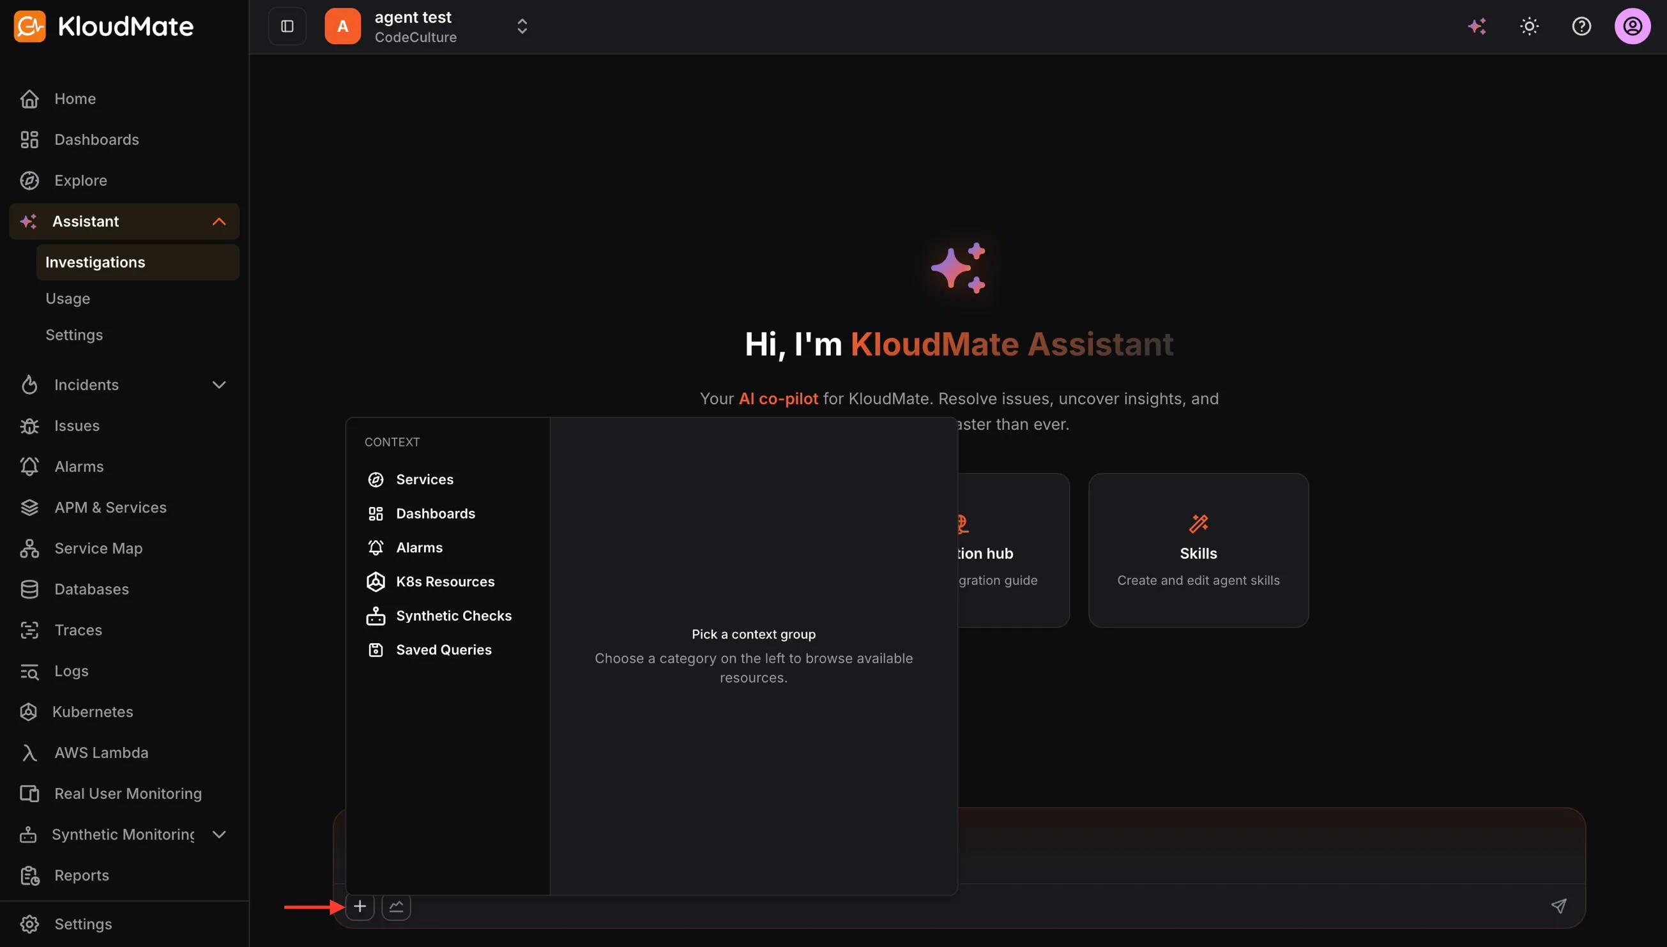
Task: Open the AI assistant sparkle icon in header
Action: click(1477, 26)
